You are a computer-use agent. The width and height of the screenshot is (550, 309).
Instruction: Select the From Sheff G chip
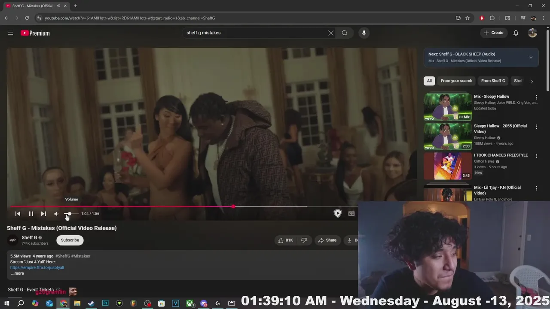click(493, 81)
